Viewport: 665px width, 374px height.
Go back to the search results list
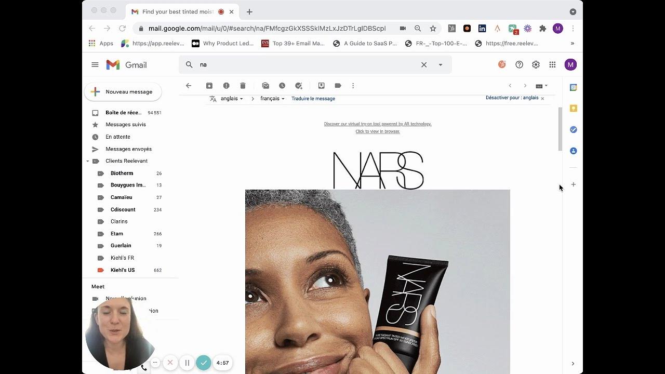pyautogui.click(x=189, y=86)
